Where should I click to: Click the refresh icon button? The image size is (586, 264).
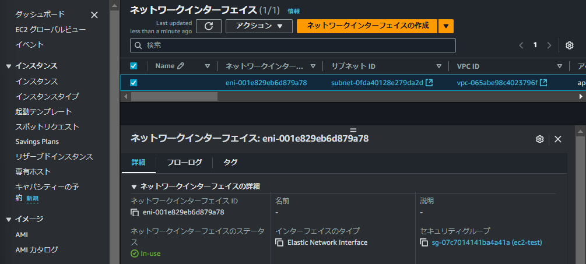pyautogui.click(x=209, y=26)
